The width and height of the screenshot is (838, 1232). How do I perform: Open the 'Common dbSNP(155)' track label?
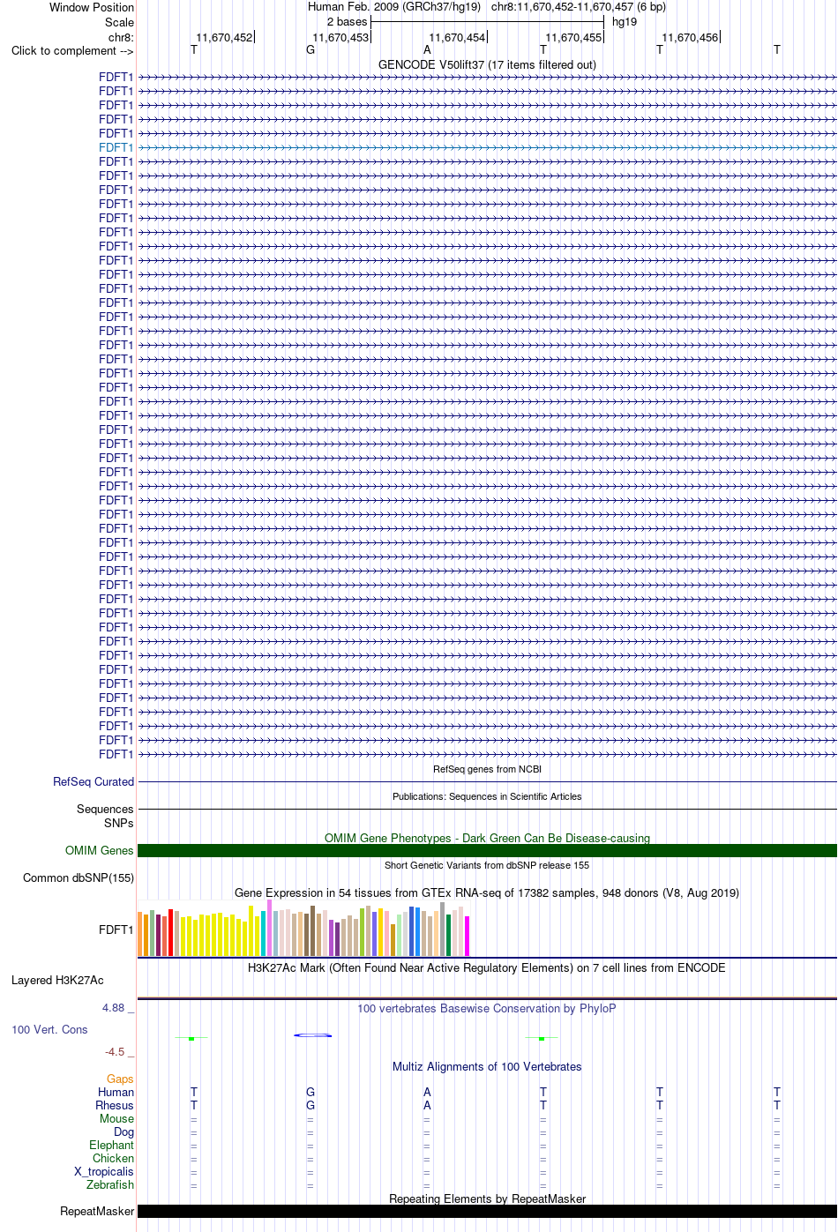coord(79,877)
